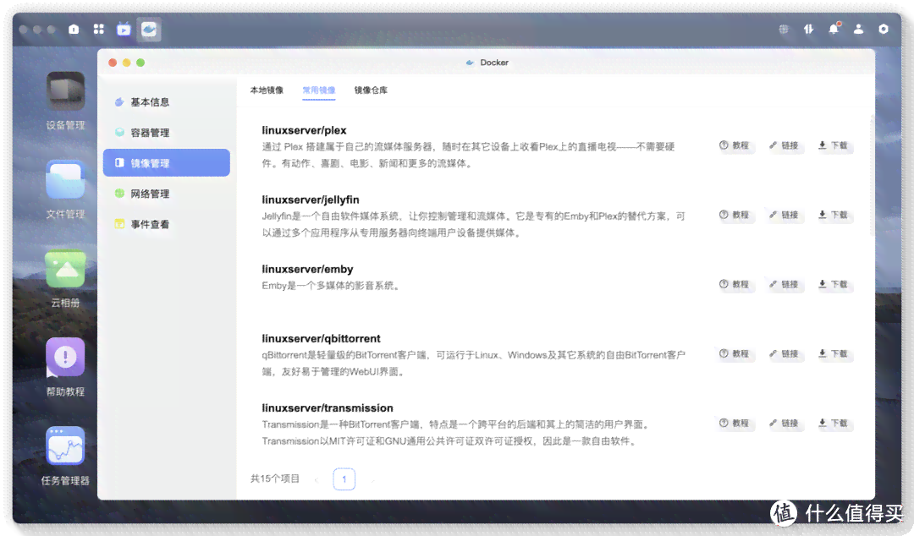The width and height of the screenshot is (914, 536).
Task: Open 教程 for linuxserver/emby
Action: [x=735, y=284]
